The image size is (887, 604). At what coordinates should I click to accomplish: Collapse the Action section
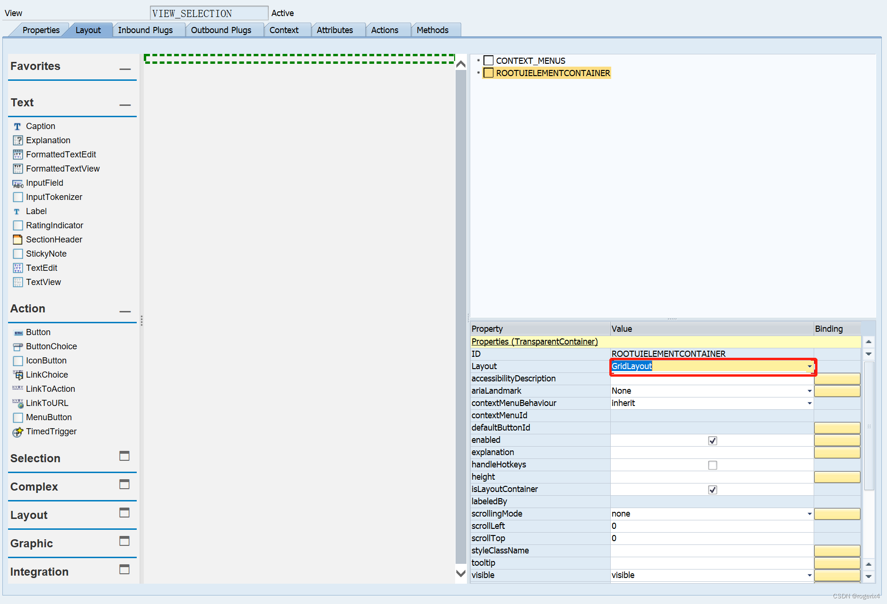coord(125,311)
